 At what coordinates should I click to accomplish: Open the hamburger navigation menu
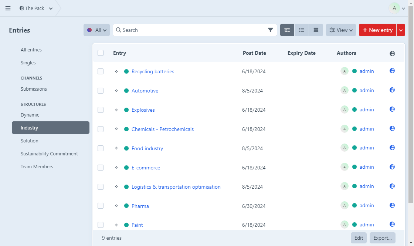click(8, 8)
